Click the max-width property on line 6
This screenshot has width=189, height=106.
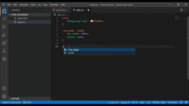click(x=73, y=34)
